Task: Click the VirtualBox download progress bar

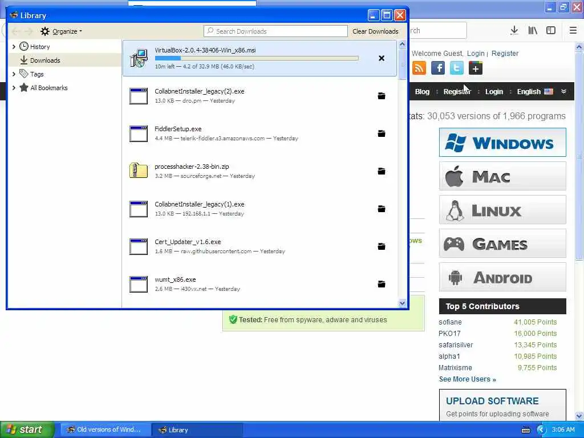Action: [257, 58]
